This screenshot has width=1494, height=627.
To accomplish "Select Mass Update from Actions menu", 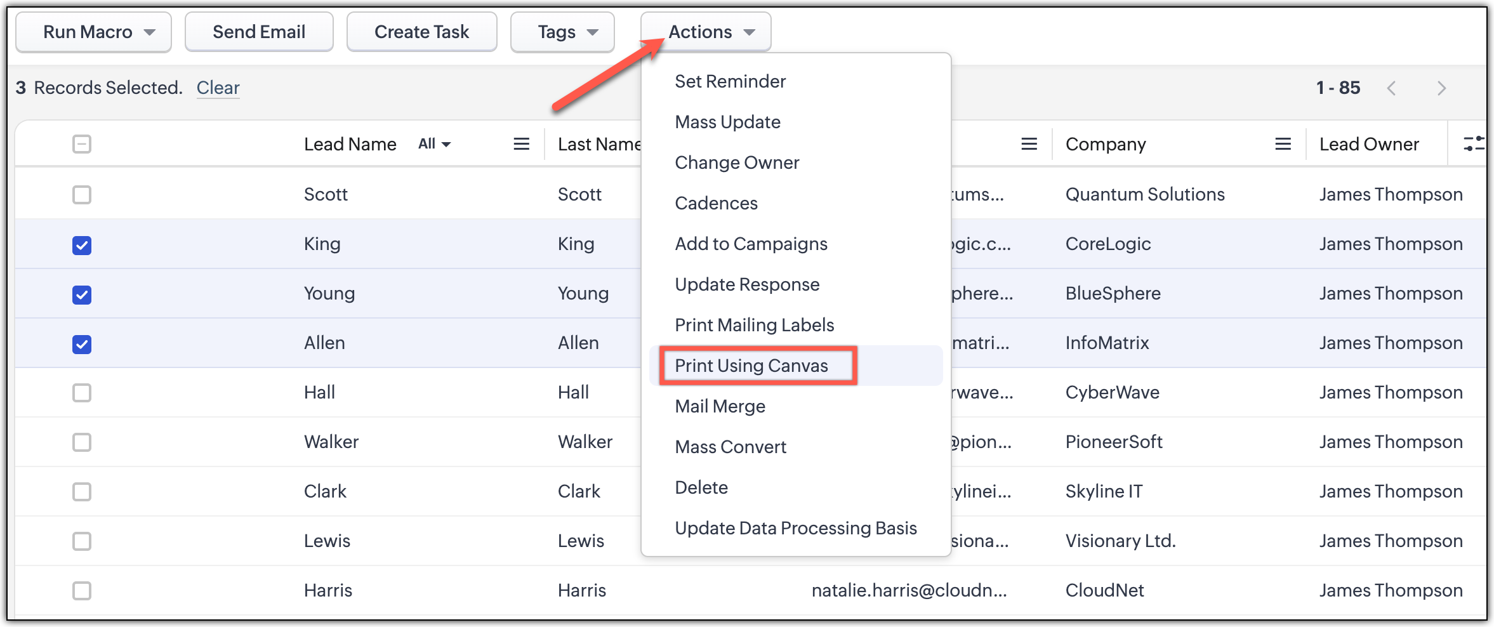I will click(x=727, y=122).
